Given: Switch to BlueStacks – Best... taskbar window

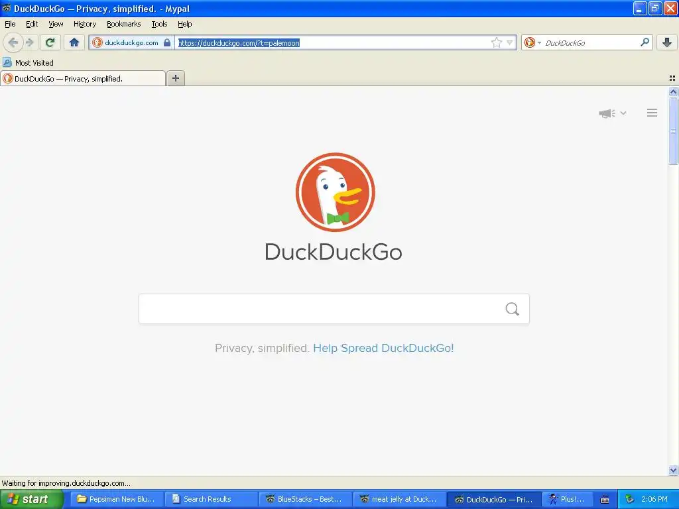Looking at the screenshot, I should [305, 500].
